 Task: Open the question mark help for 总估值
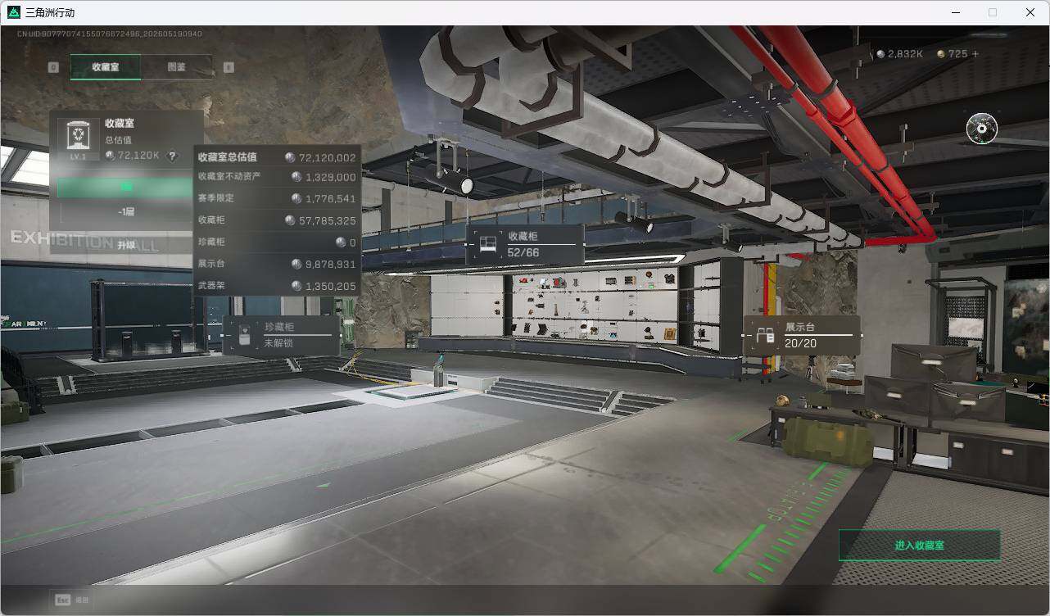[x=172, y=156]
